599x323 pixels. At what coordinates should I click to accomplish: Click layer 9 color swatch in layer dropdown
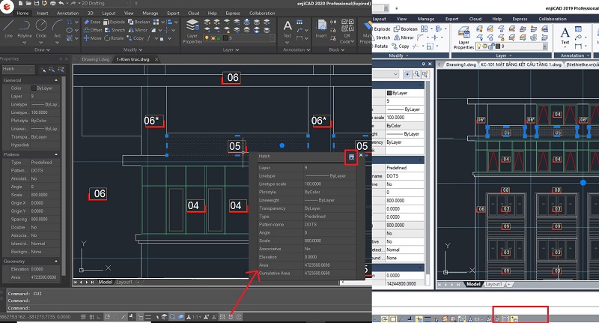tap(225, 38)
